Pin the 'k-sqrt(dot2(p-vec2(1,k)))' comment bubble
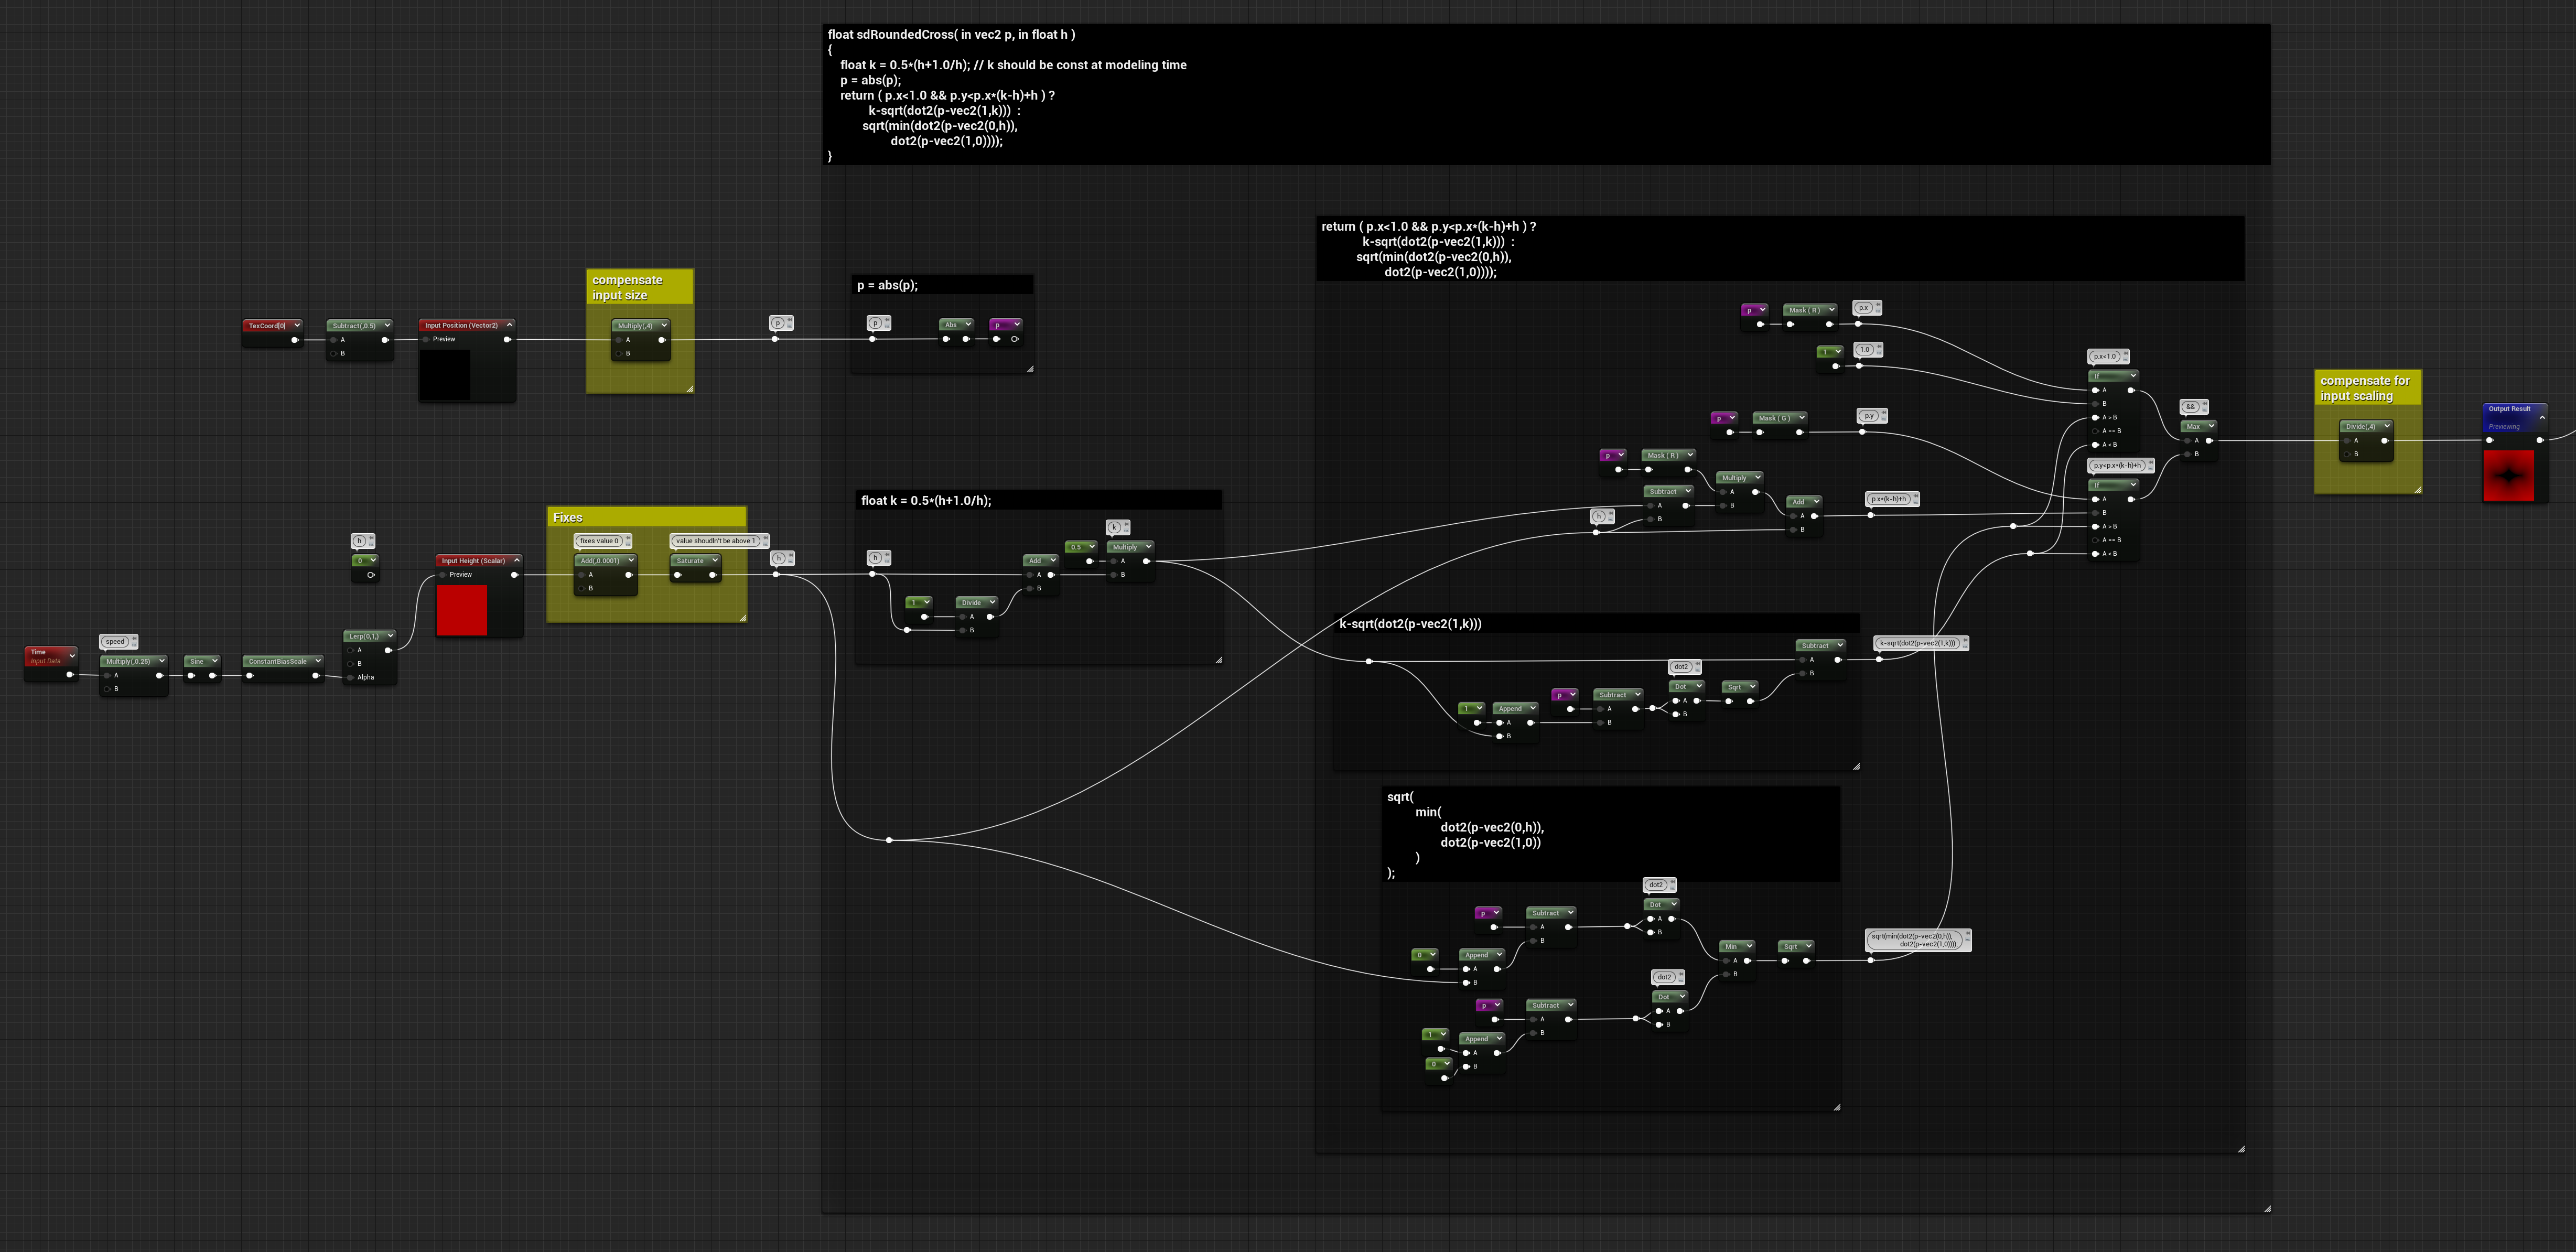 [x=1965, y=641]
